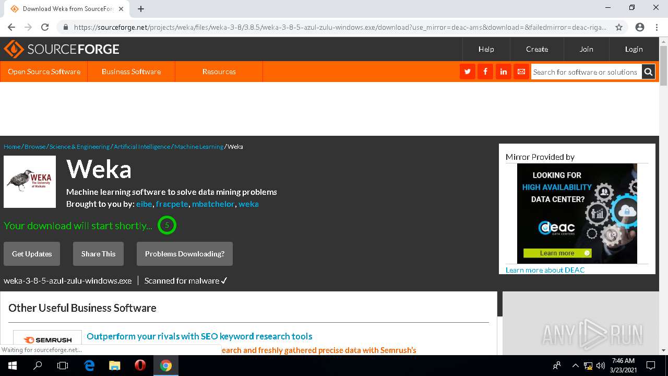Image resolution: width=668 pixels, height=376 pixels.
Task: Open SourceForge Facebook page icon
Action: 485,72
